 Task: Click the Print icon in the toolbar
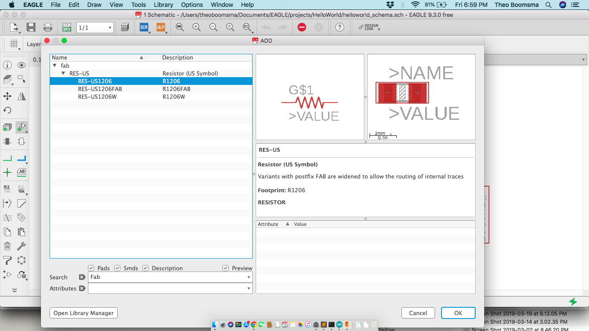48,27
